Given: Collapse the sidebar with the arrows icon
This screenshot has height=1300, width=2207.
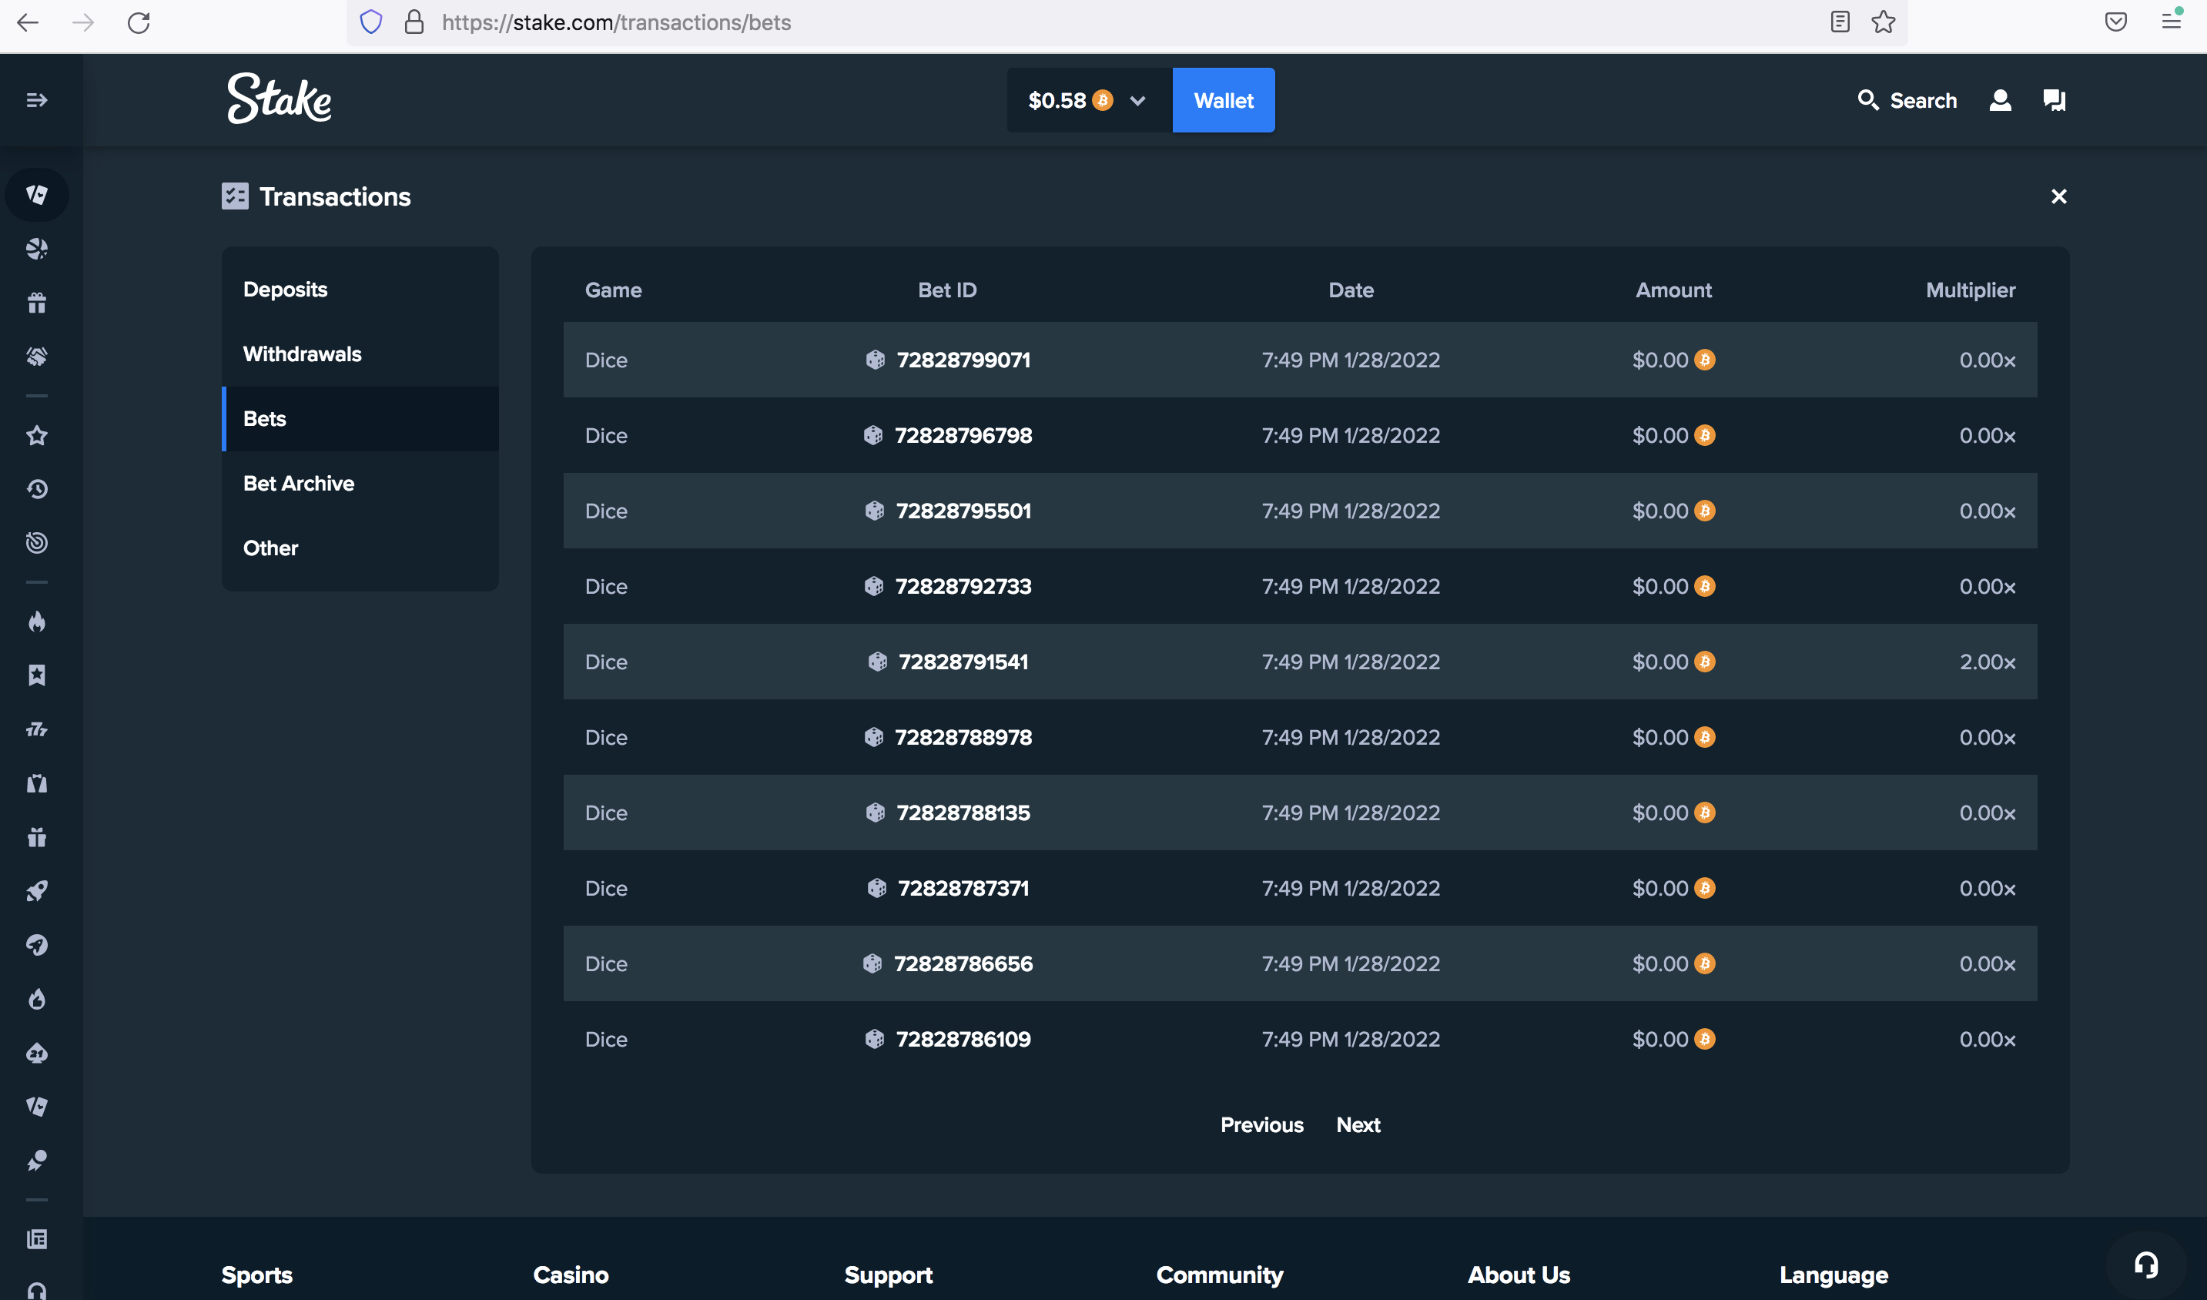Looking at the screenshot, I should click(37, 100).
